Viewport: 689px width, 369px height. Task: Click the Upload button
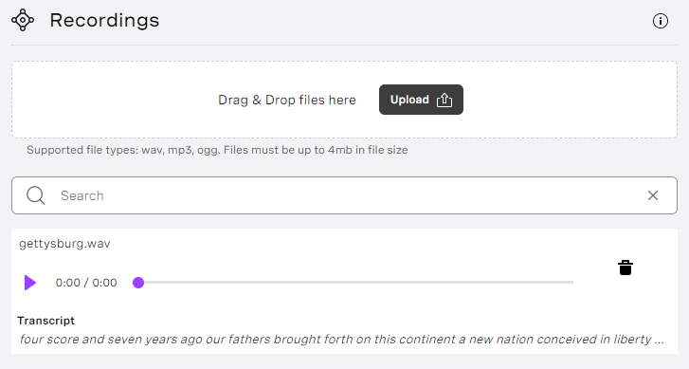coord(421,100)
